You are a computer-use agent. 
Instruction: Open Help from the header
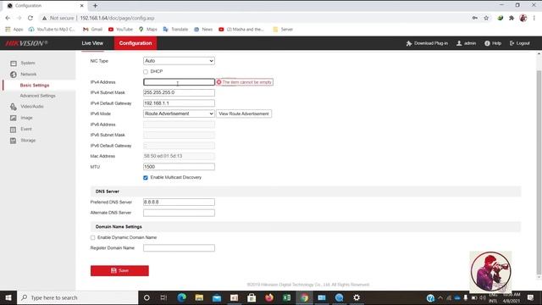point(493,43)
